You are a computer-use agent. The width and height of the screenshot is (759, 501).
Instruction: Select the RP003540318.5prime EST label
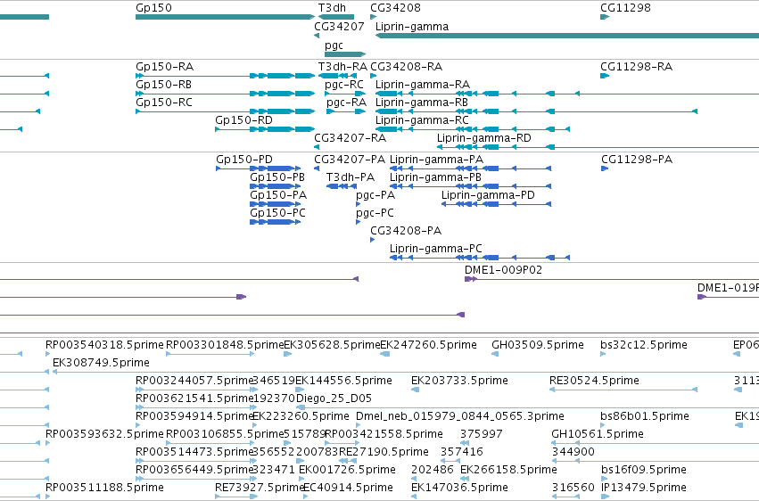[x=104, y=345]
